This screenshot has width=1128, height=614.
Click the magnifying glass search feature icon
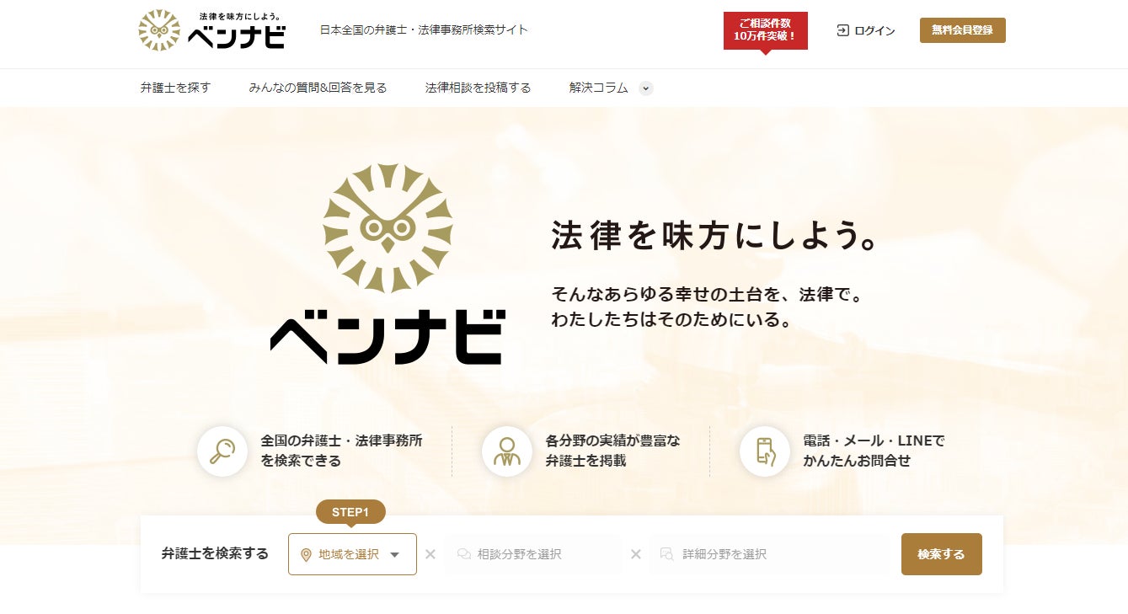[222, 451]
